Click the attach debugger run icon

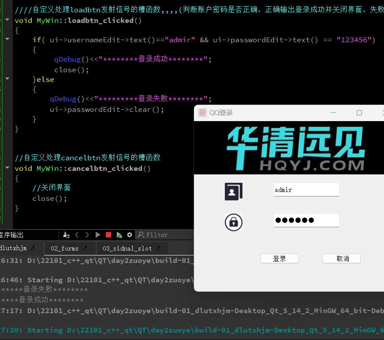click(x=119, y=235)
